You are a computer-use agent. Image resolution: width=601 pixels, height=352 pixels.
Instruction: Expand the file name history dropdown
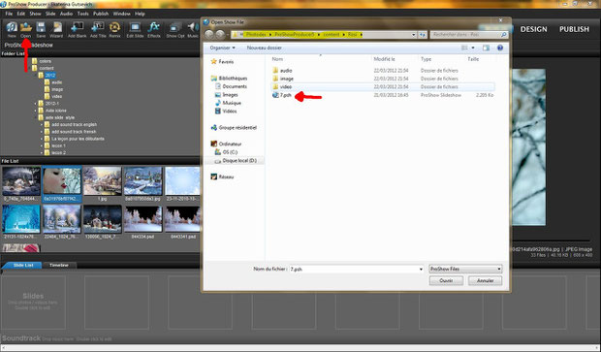tap(421, 270)
